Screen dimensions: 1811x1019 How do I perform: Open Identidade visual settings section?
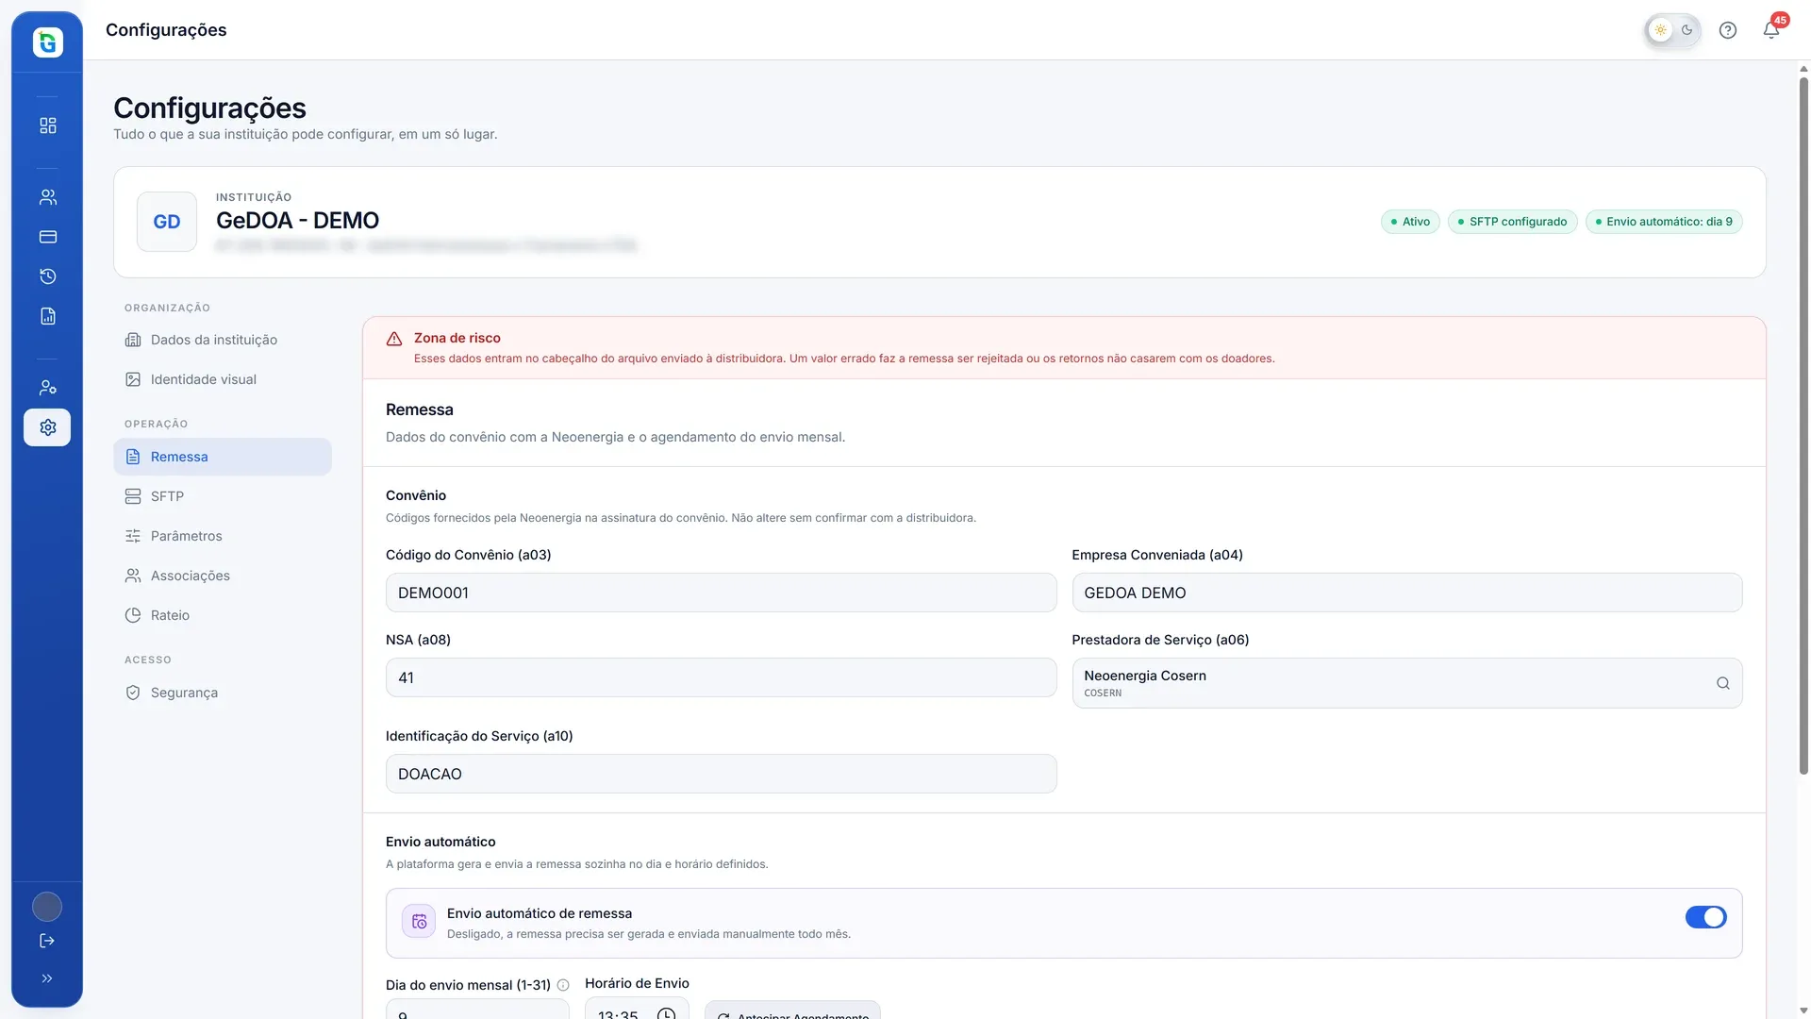(223, 379)
